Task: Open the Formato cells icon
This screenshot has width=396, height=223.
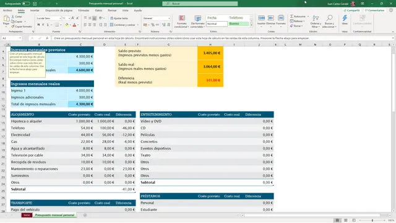Action: [280, 18]
